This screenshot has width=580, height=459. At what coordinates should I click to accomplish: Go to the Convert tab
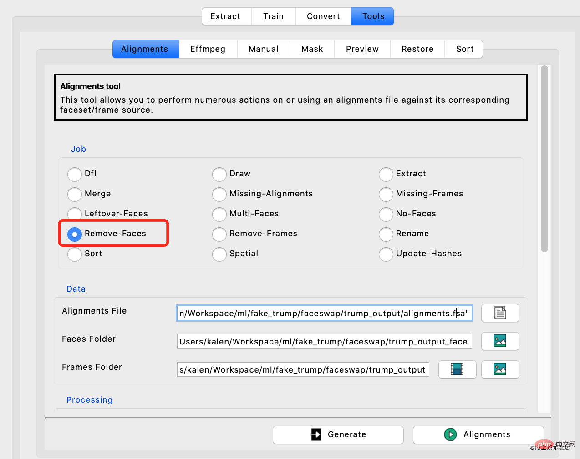[x=323, y=16]
